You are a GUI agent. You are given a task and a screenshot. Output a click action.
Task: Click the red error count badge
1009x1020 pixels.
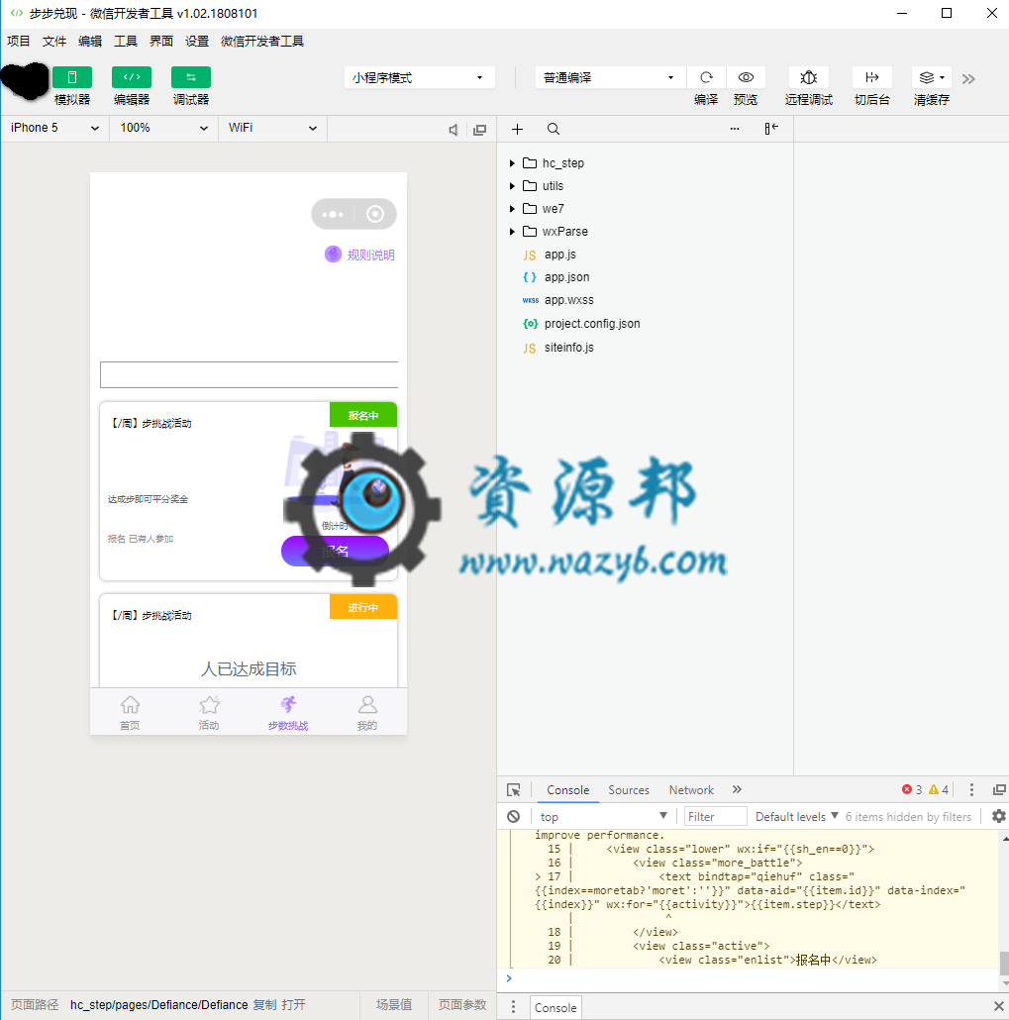click(x=911, y=789)
